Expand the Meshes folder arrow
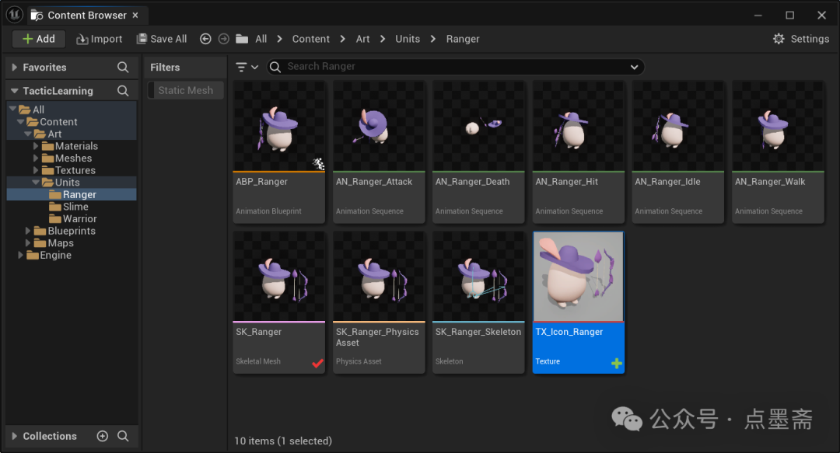This screenshot has height=453, width=840. (x=36, y=158)
